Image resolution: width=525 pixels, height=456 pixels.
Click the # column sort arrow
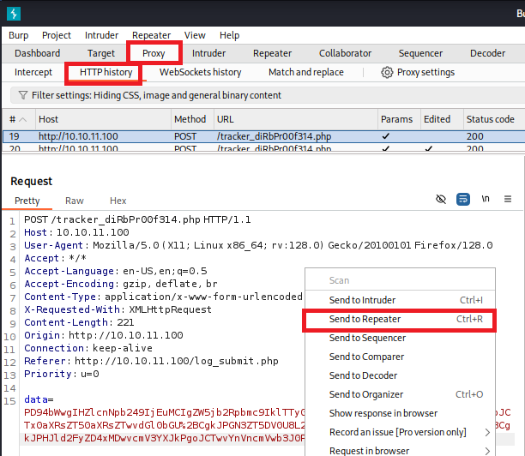pos(22,119)
